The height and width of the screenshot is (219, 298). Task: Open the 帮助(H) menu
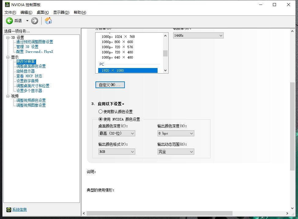[80, 13]
